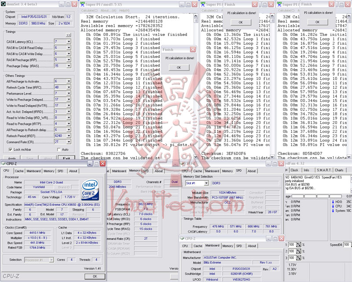The image size is (352, 282).
Task: Select the Cache tab in the bottom CPU-Z Mainboard window
Action: click(198, 246)
